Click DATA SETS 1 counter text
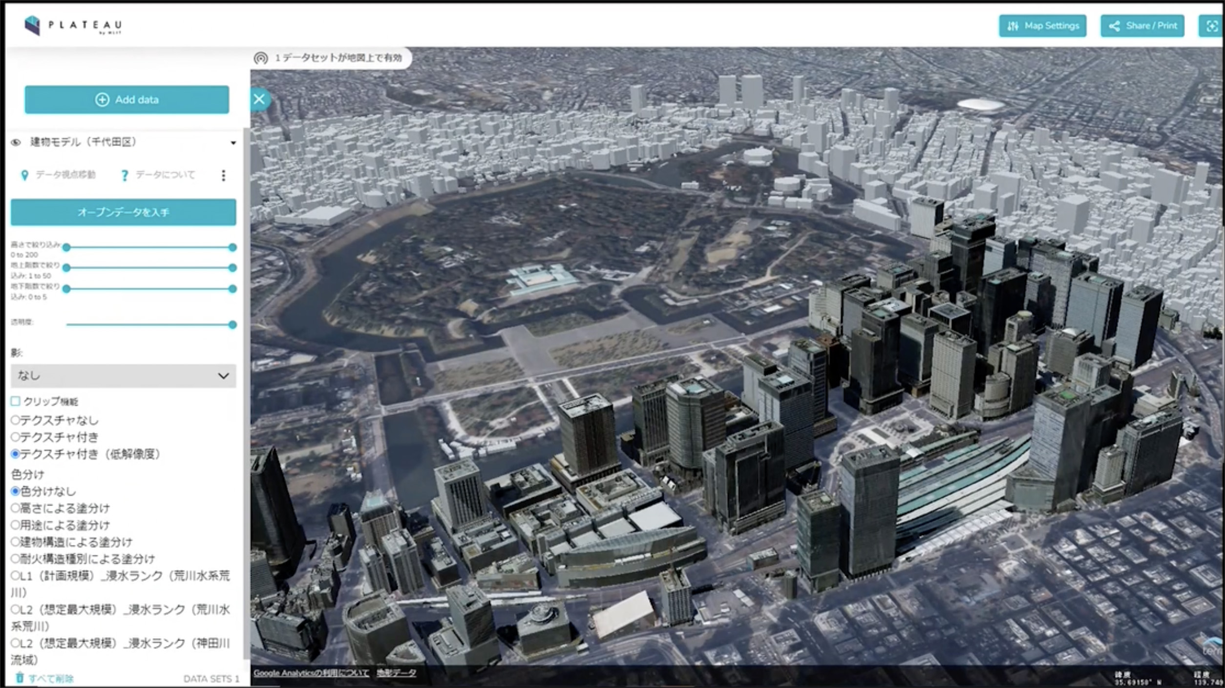Viewport: 1225px width, 688px height. coord(211,679)
